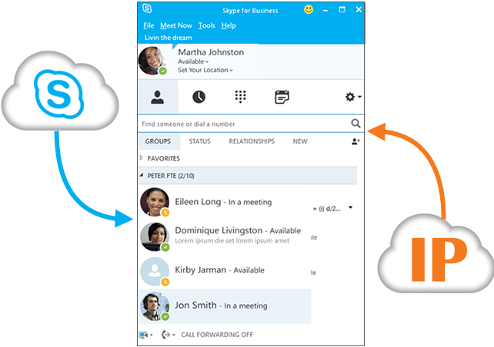Select Dominique Livingston's contact photo

tap(155, 236)
